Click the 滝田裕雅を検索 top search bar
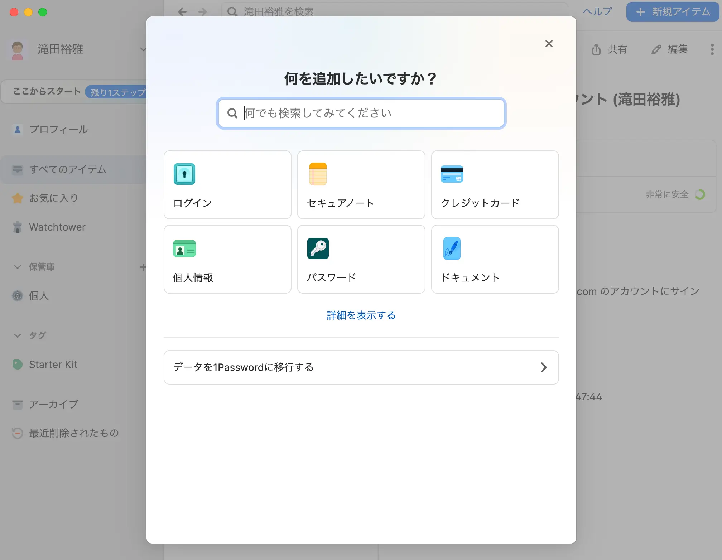This screenshot has height=560, width=722. click(394, 12)
